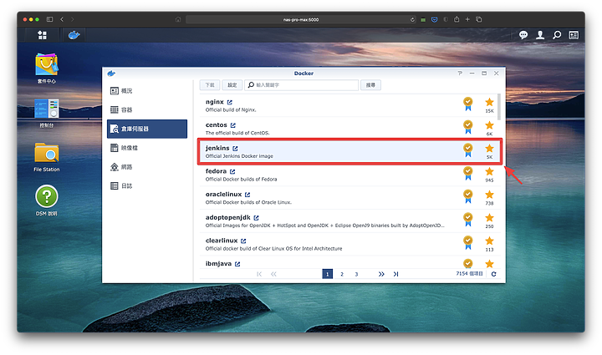Open the external link icon next to jenkins

coord(235,149)
